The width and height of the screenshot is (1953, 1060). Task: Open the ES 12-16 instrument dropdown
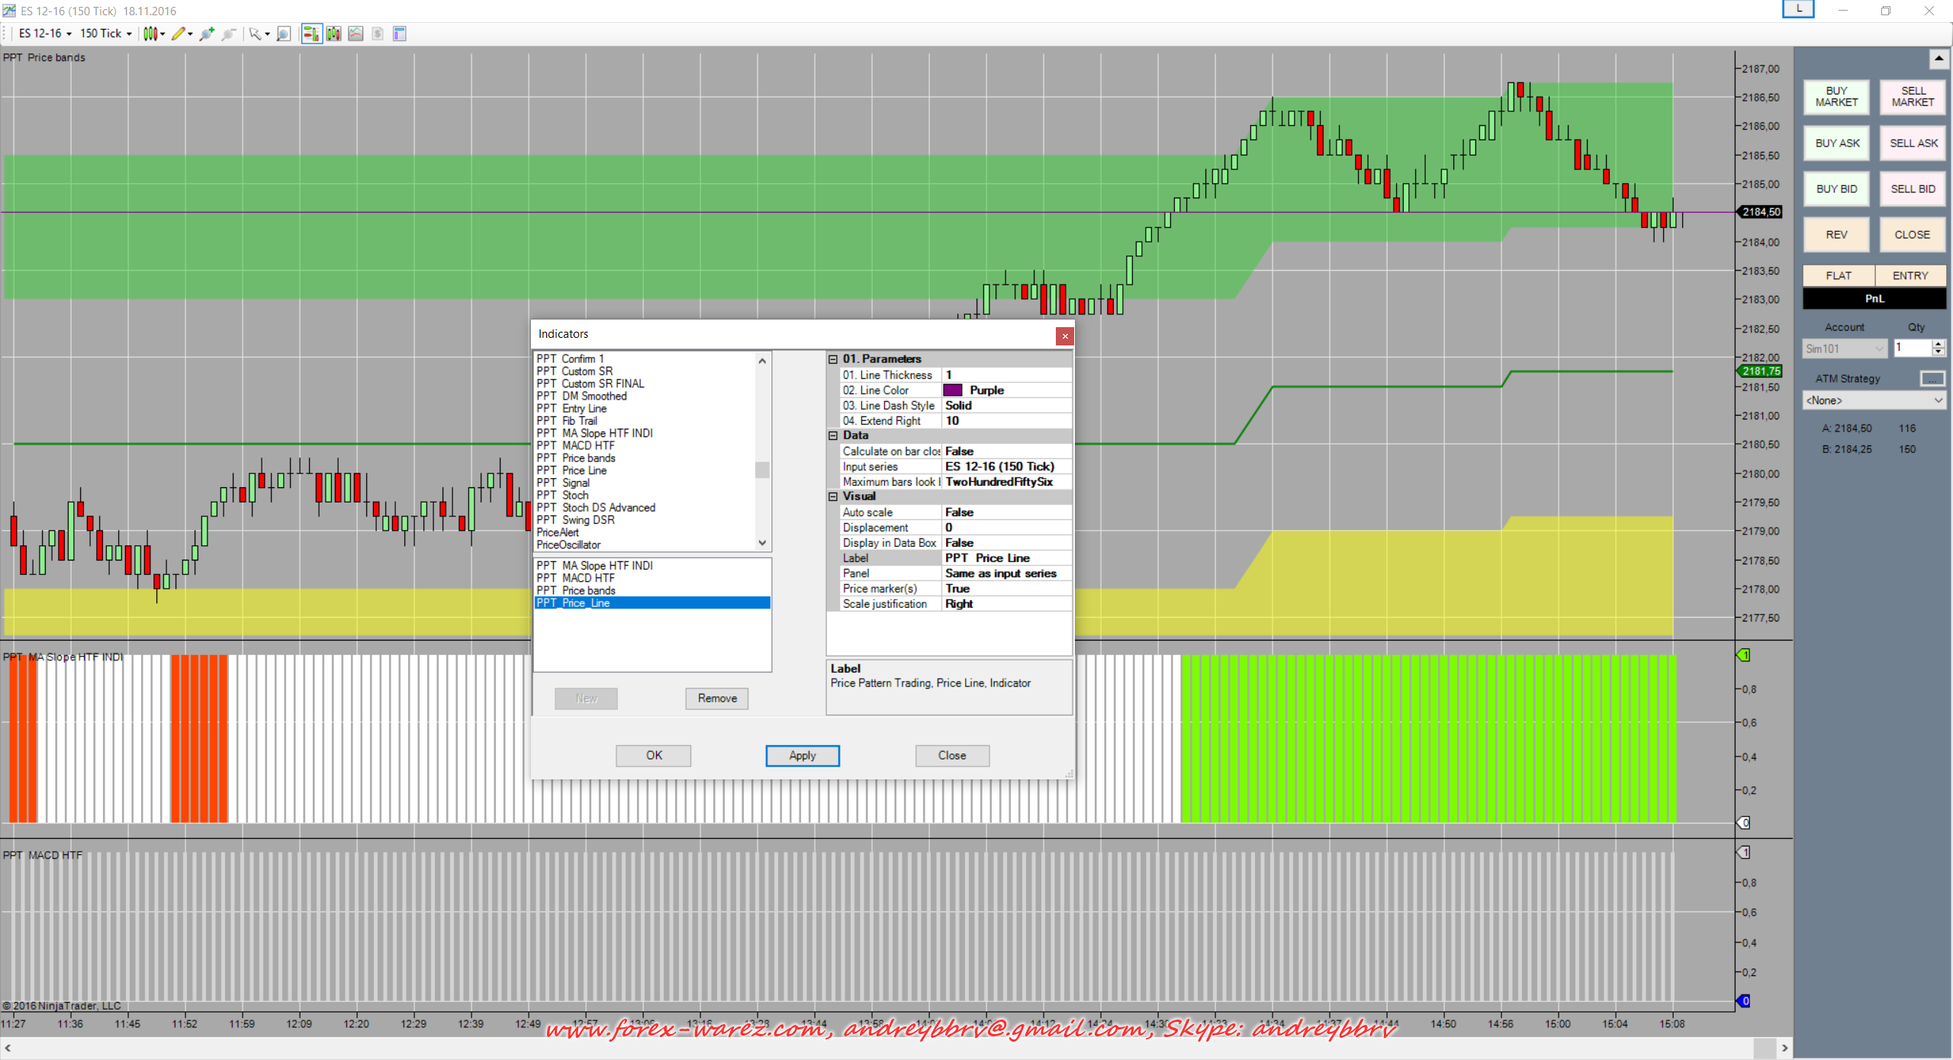[45, 34]
